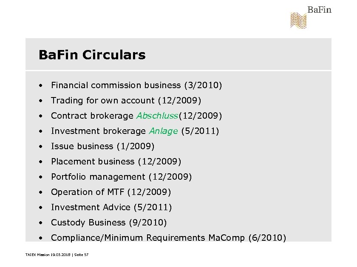The height and width of the screenshot is (267, 357).
Task: Click the BaFin wordmark text beside the logo
Action: pyautogui.click(x=319, y=10)
